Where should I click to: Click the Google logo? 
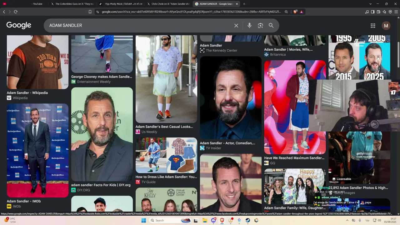point(19,25)
